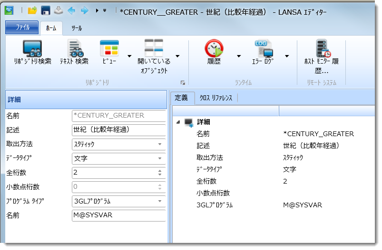Click the LANSA application icon in title bar

click(x=9, y=10)
